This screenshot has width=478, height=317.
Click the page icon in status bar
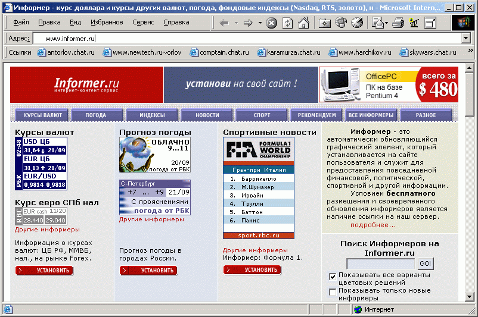(8, 309)
